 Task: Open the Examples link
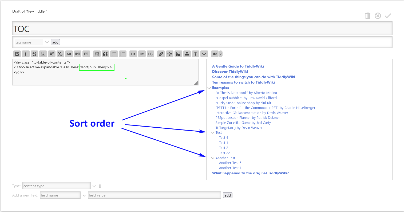click(x=220, y=88)
